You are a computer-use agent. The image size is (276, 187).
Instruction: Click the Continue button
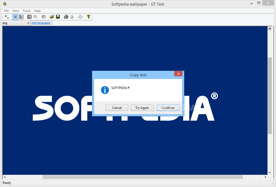(168, 108)
